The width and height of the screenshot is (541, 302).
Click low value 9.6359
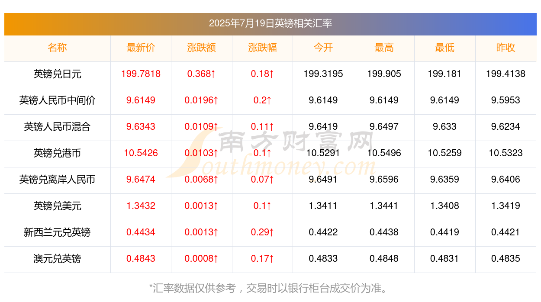tap(444, 180)
